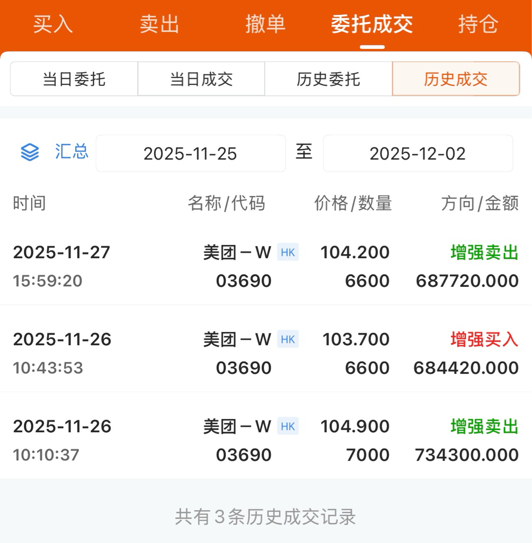Show 当日委托 orders
The height and width of the screenshot is (543, 532).
click(74, 79)
